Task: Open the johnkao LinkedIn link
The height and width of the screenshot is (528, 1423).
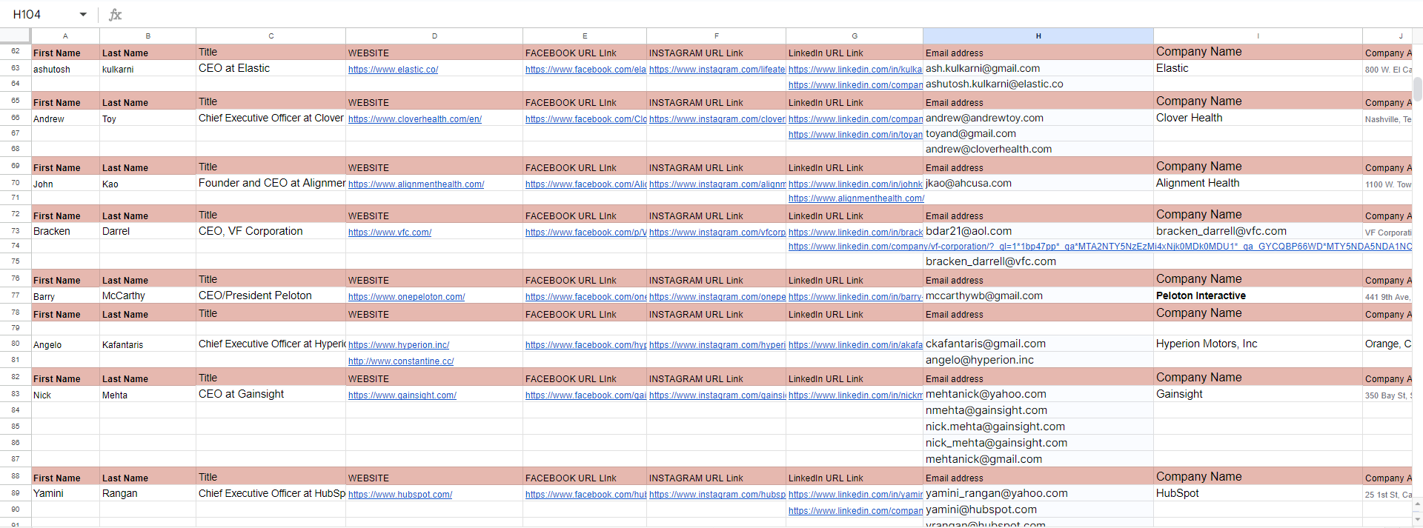Action: (x=855, y=184)
